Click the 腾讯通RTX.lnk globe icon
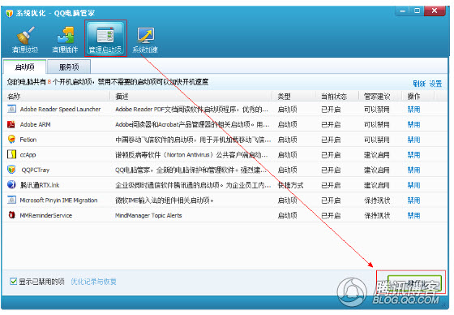The image size is (454, 315). tap(11, 185)
